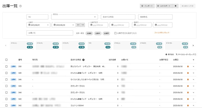The height and width of the screenshot is (108, 202).
Task: Open calendar of 出庫予定日 start field
Action: (91, 25)
